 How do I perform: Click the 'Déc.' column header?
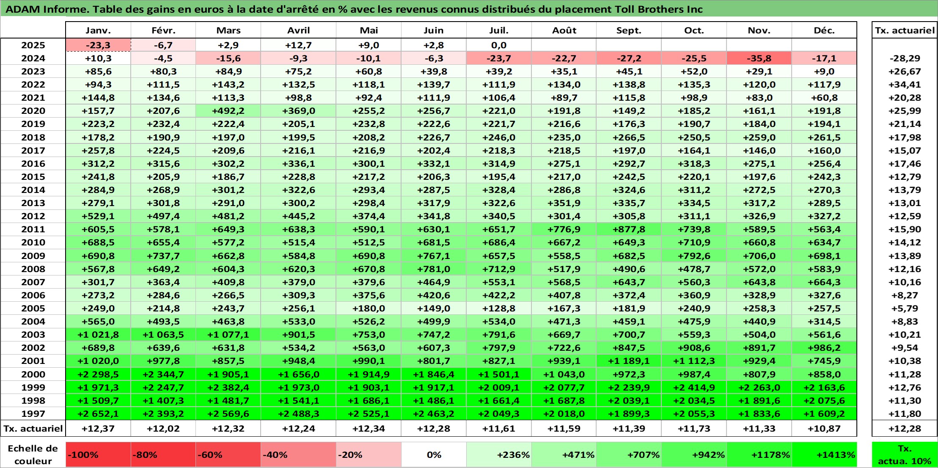[x=824, y=30]
